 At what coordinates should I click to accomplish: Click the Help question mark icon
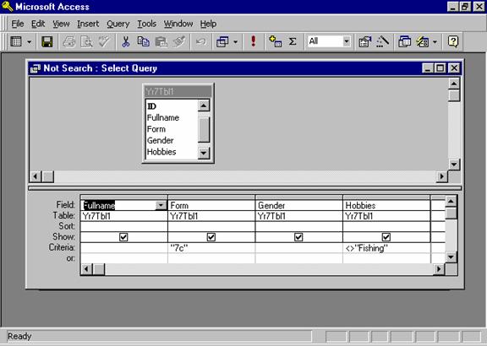coord(453,41)
